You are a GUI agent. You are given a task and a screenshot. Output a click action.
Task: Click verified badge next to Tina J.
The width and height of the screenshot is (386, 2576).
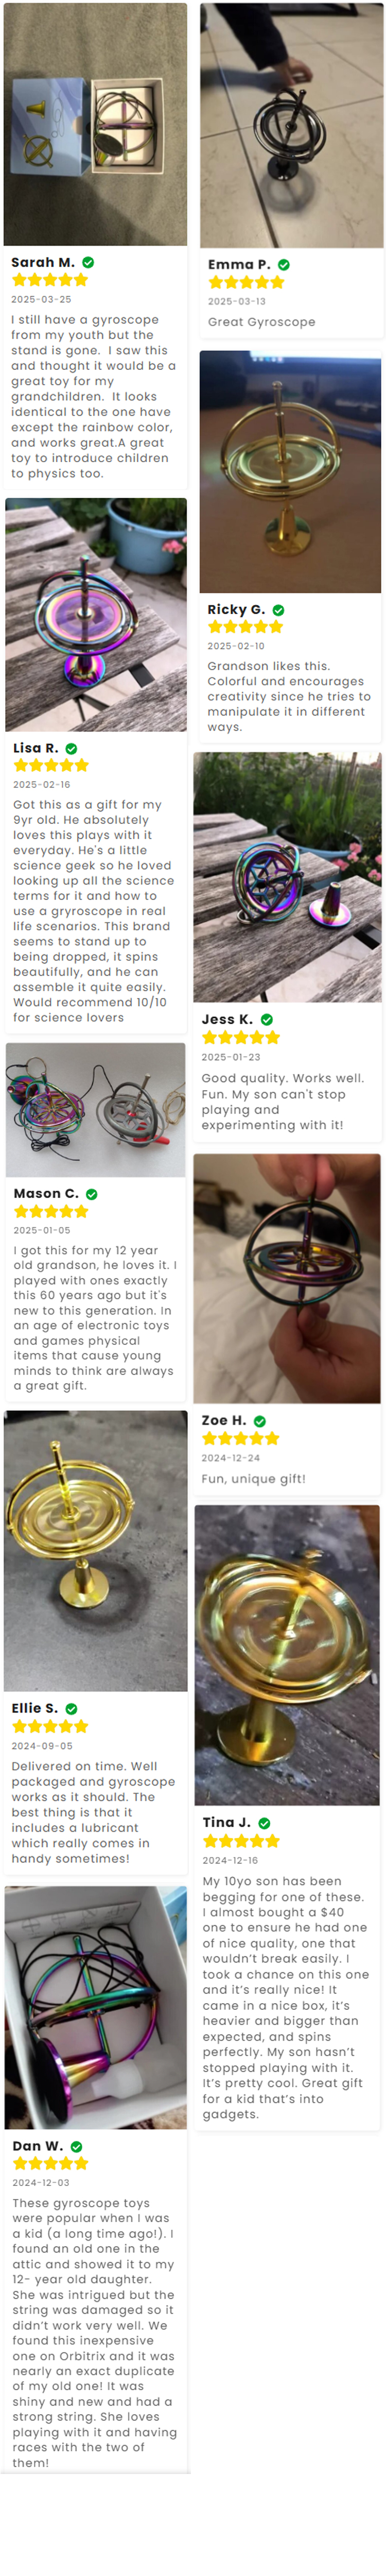[264, 1823]
